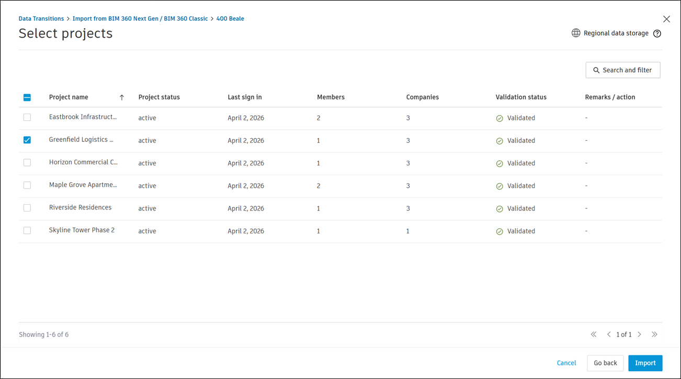Toggle the select-all projects header checkbox

click(27, 97)
